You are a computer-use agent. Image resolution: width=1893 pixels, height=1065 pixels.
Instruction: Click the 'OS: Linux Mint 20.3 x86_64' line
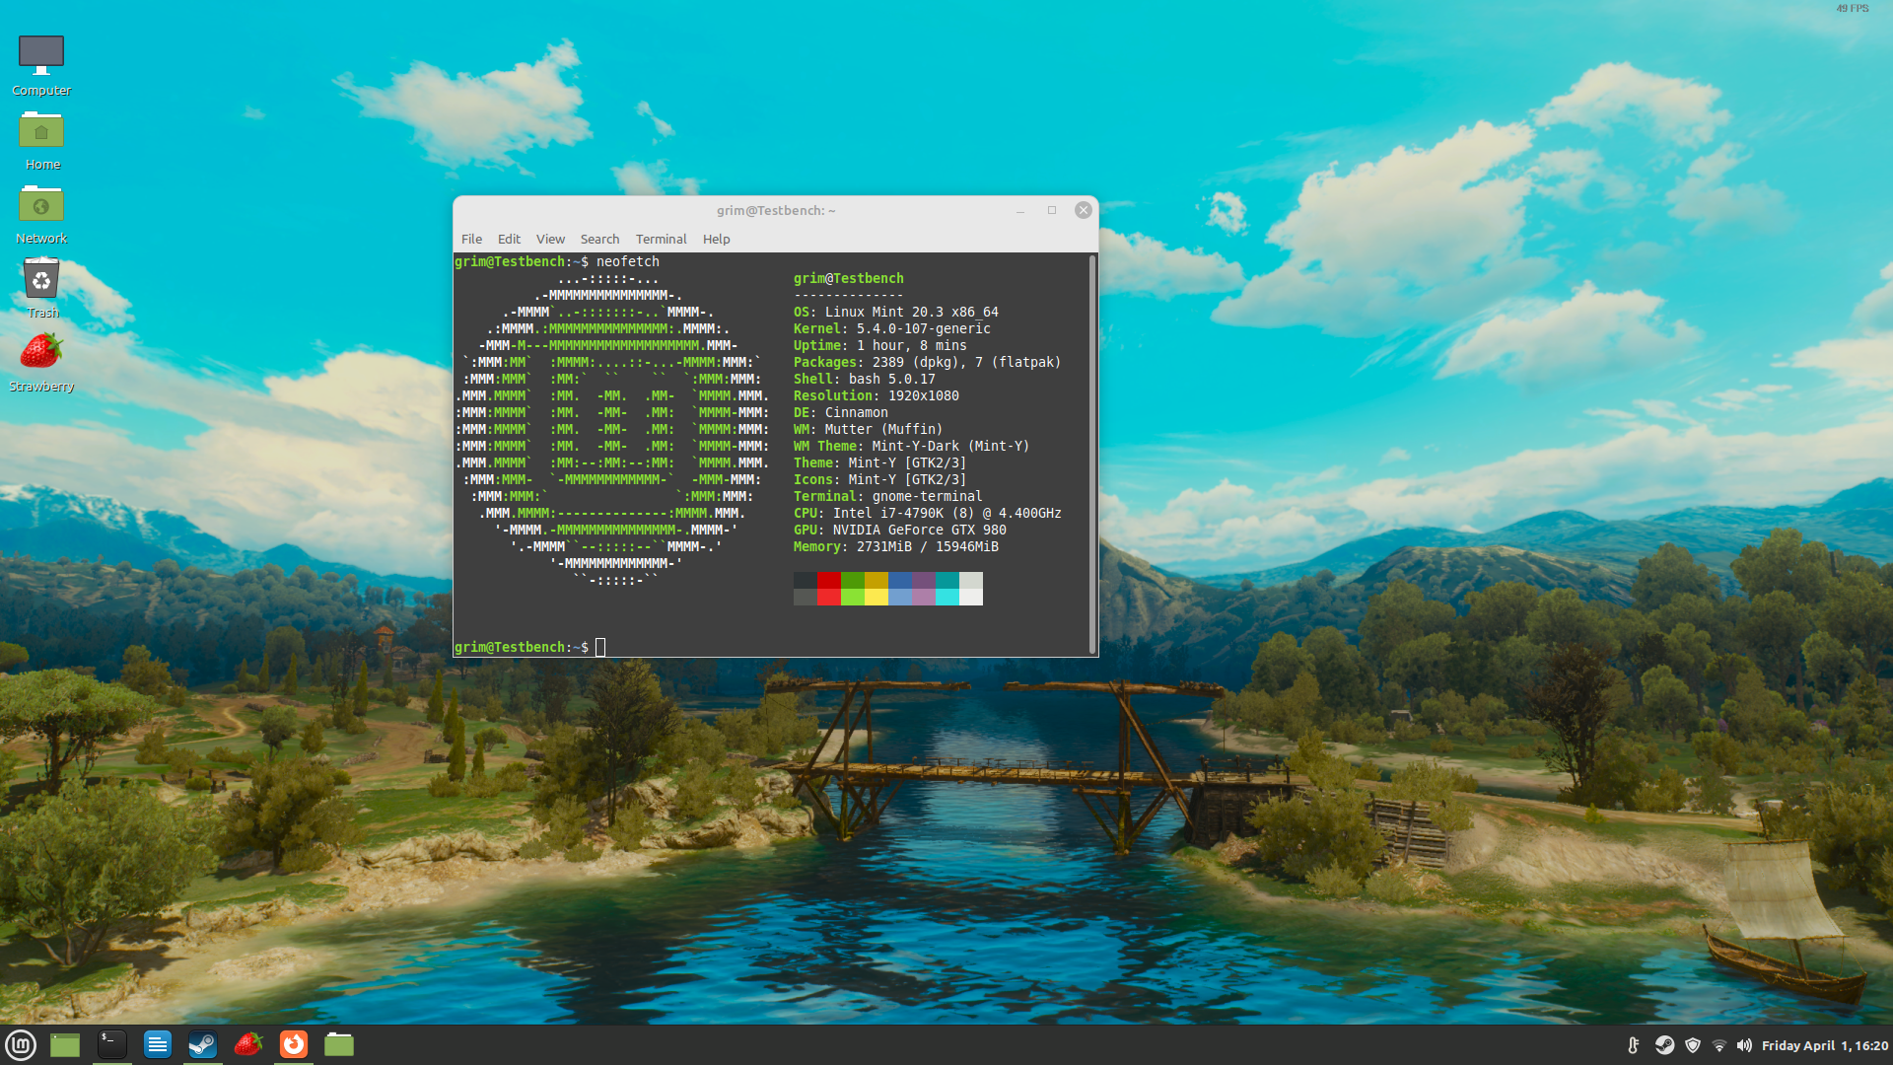(895, 312)
